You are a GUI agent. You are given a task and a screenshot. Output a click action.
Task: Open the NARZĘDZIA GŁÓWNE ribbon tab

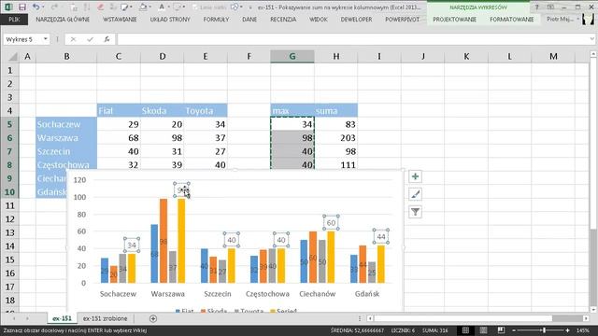pyautogui.click(x=63, y=19)
